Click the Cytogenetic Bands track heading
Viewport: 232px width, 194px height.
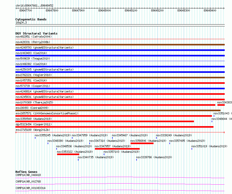coord(31,19)
